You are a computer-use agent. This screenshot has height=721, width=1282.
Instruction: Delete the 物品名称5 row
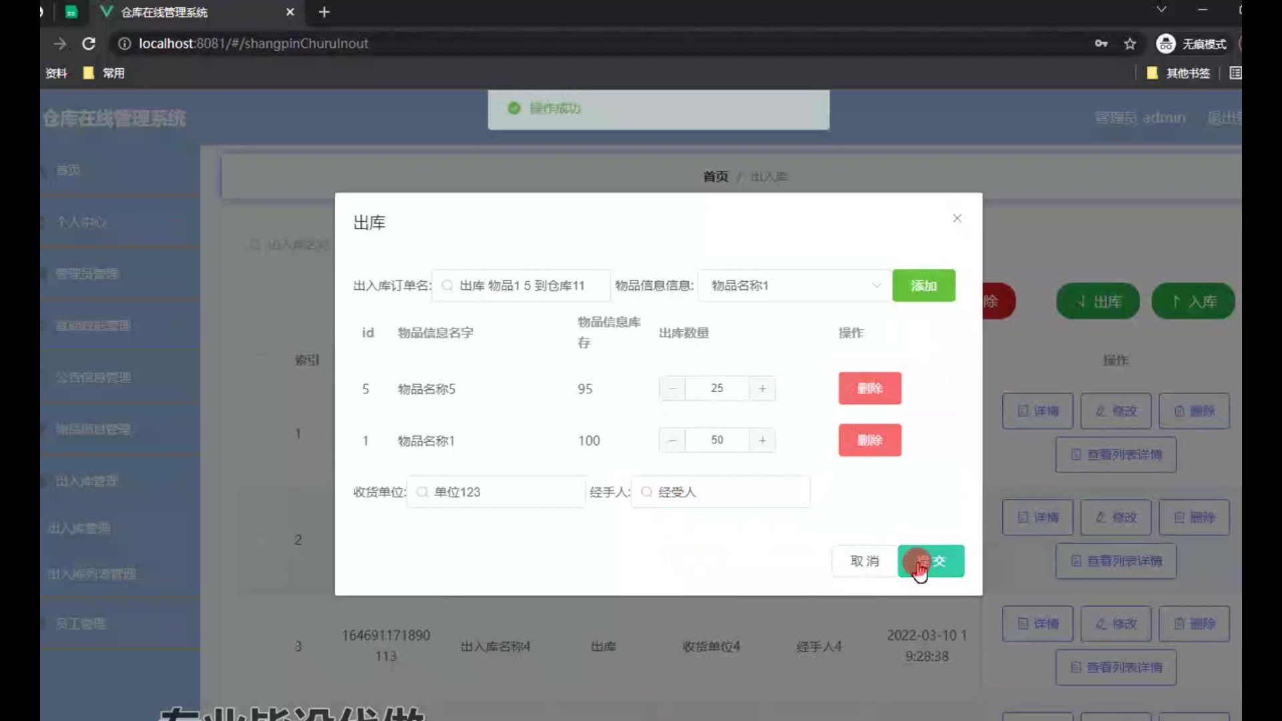(869, 389)
